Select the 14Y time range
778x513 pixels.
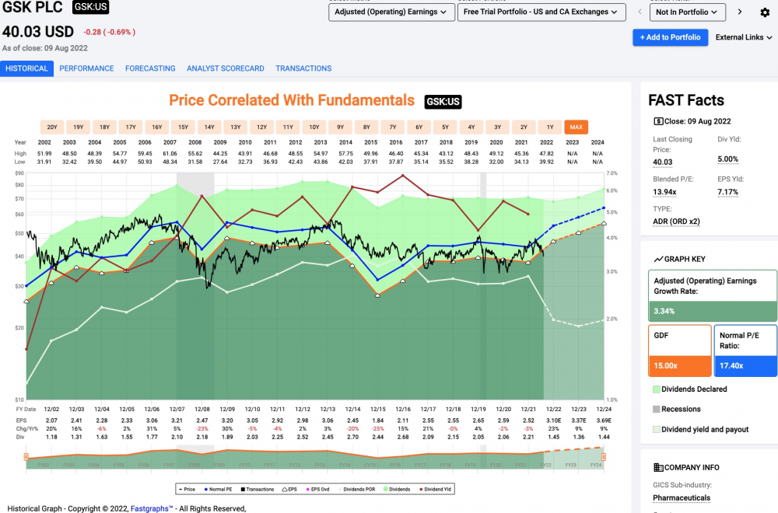pyautogui.click(x=209, y=127)
